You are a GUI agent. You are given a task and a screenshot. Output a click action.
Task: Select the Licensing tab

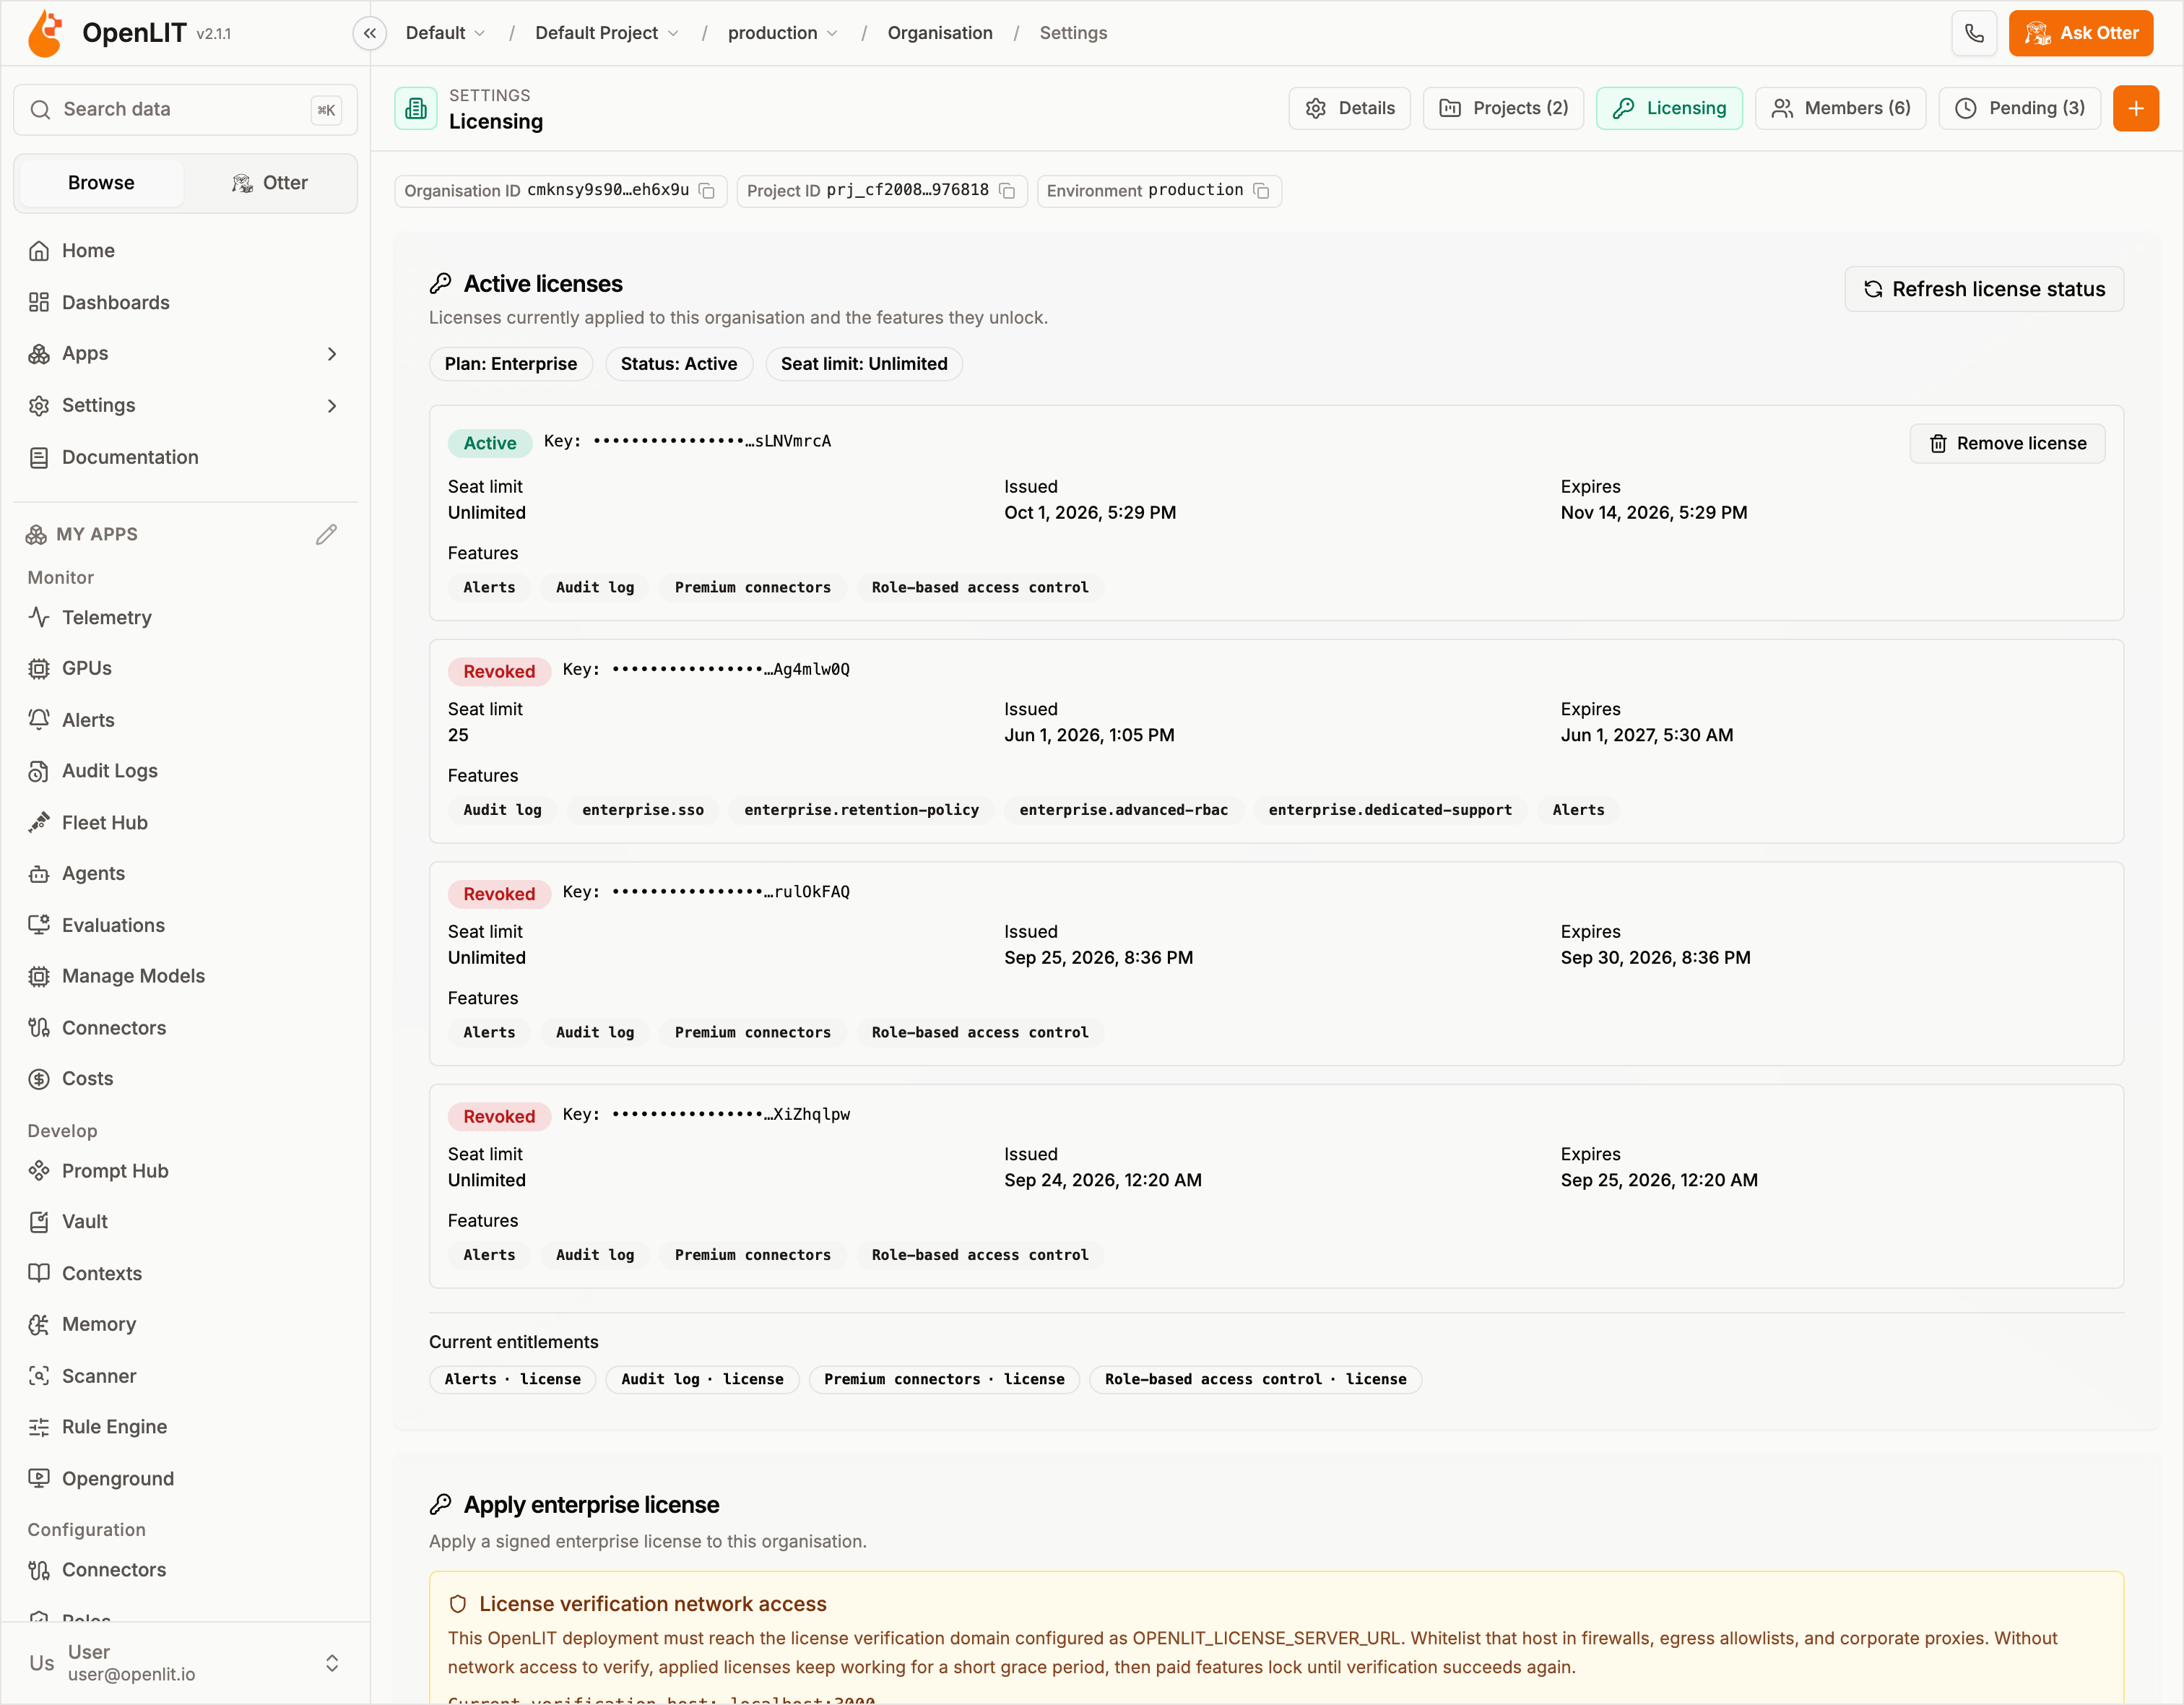pos(1668,108)
